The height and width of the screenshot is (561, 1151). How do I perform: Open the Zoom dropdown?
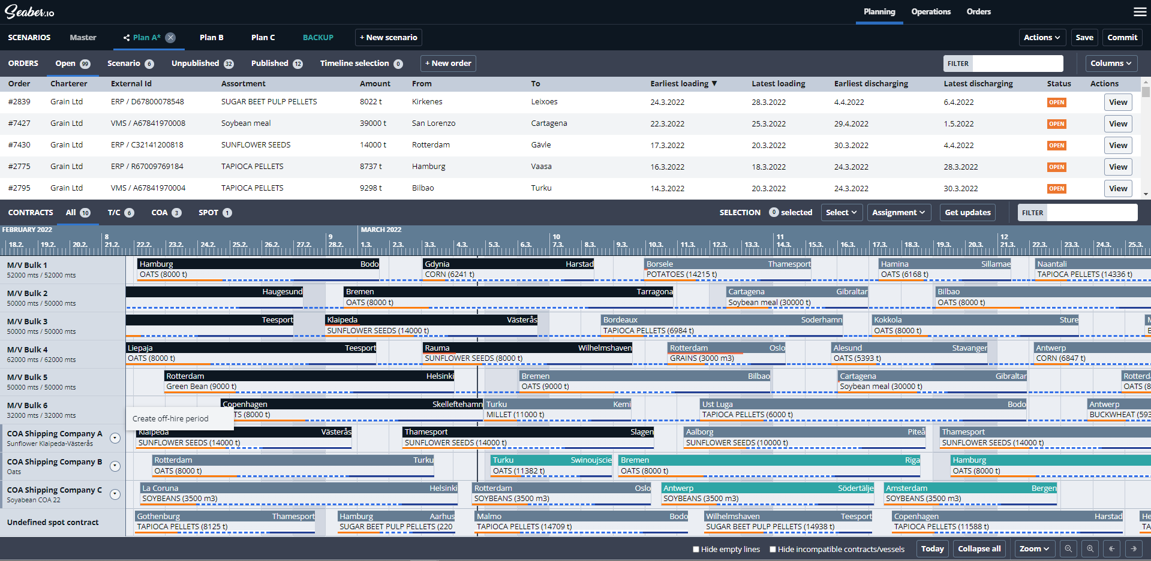point(1034,548)
